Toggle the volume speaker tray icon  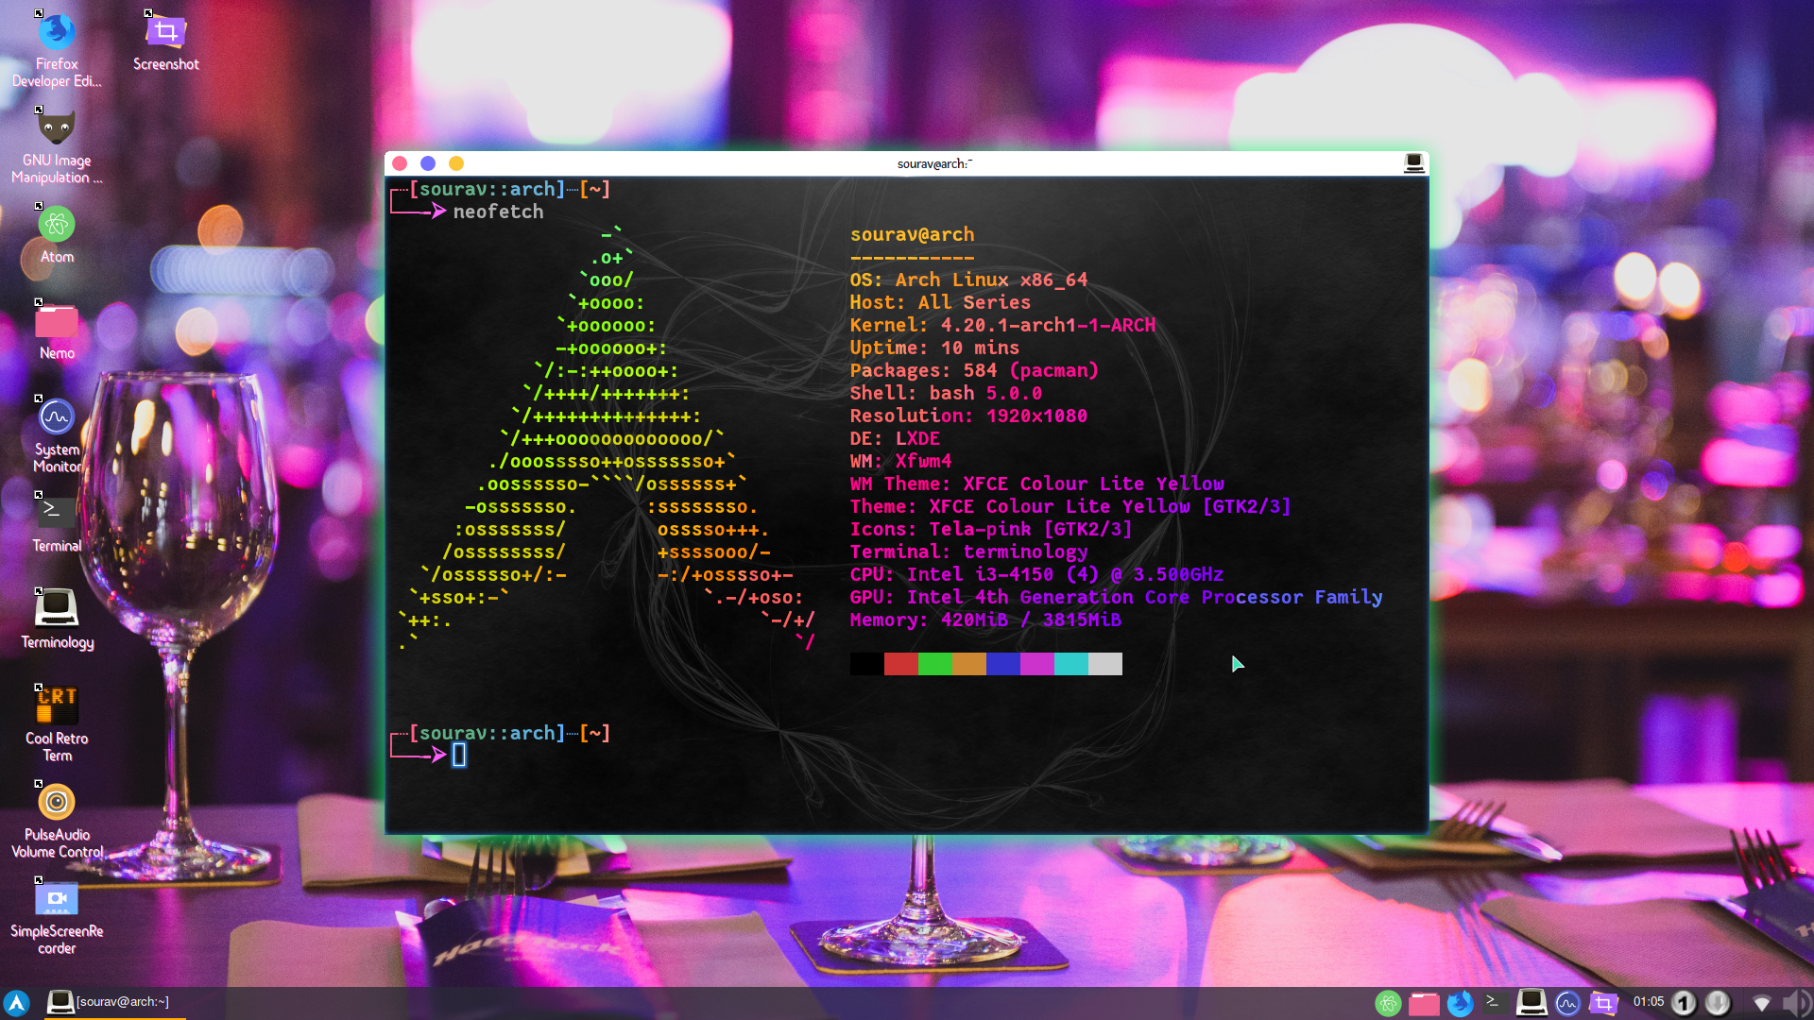click(1795, 1003)
